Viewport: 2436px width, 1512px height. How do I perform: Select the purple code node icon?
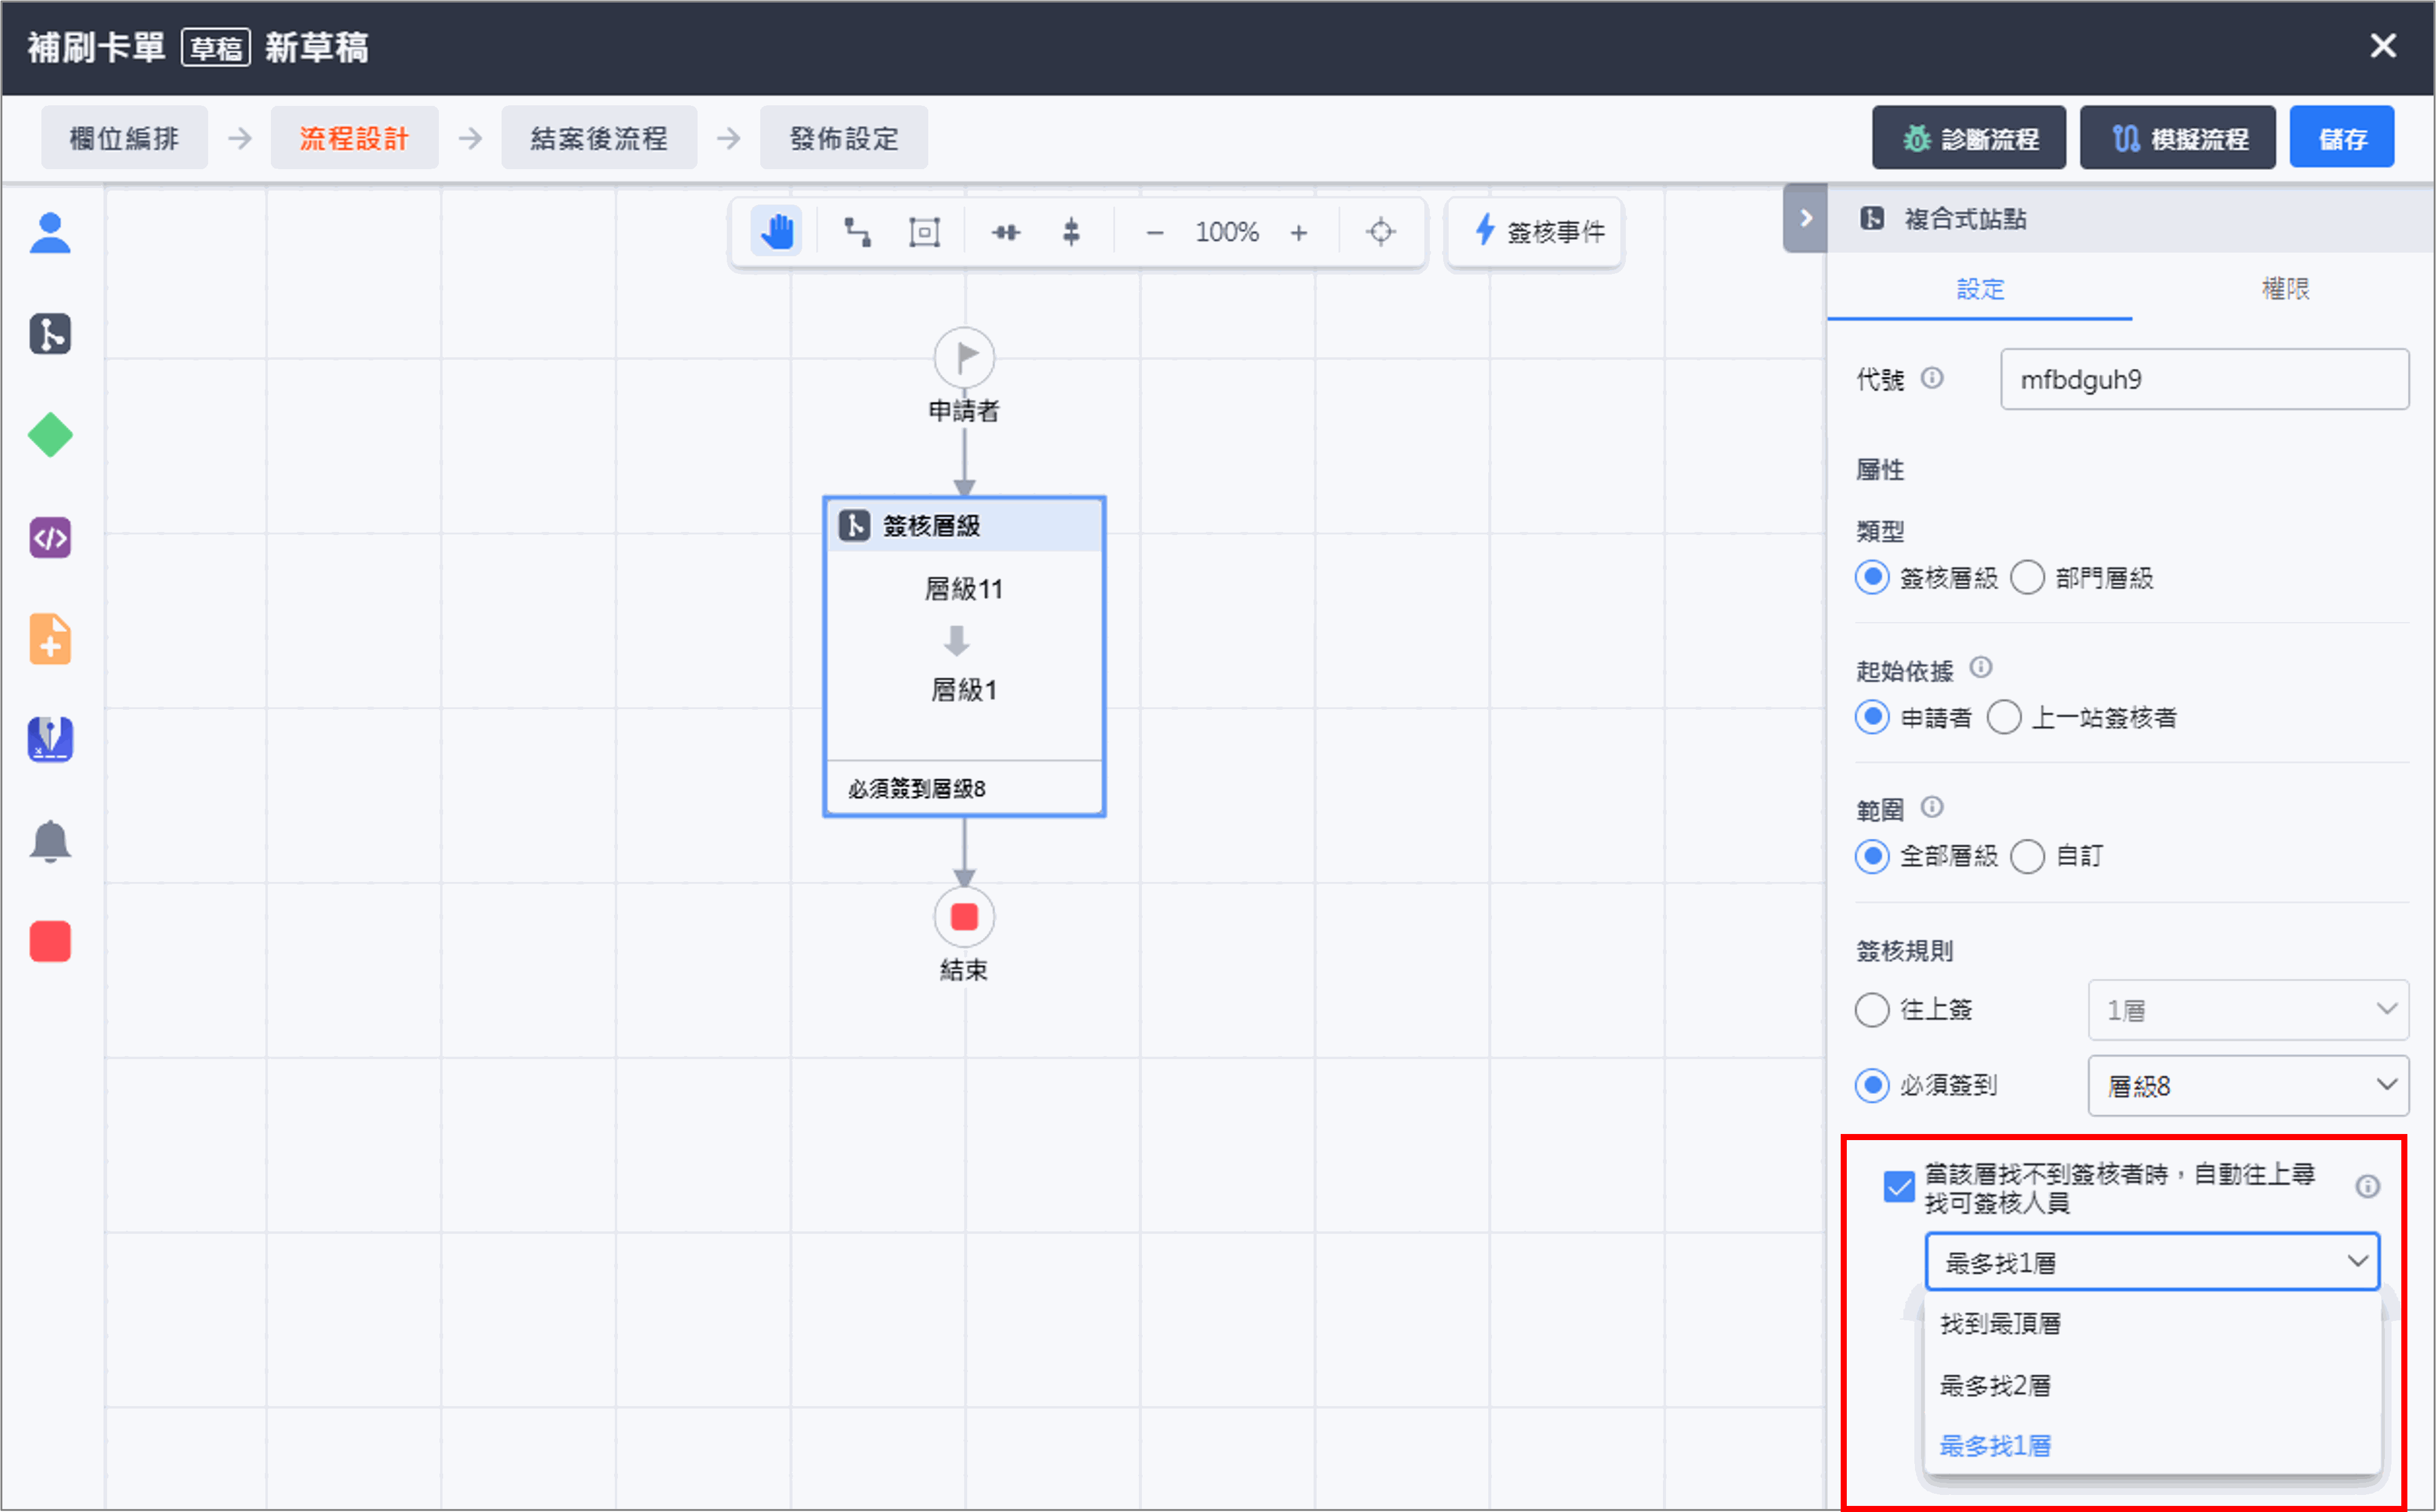[50, 538]
